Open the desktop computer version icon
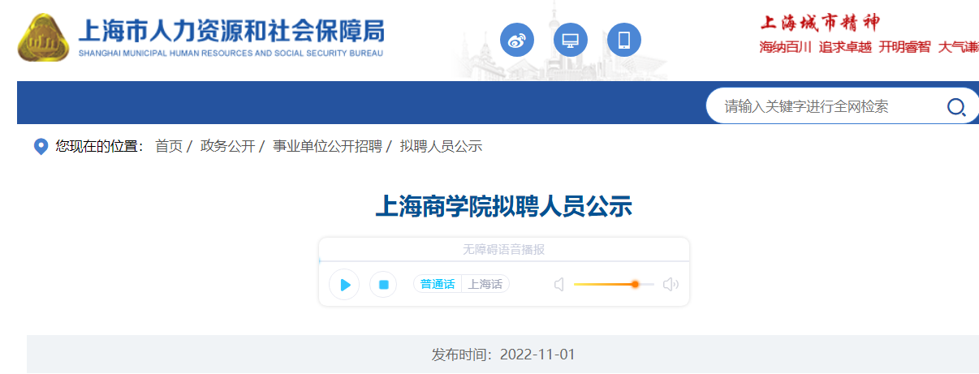This screenshot has height=374, width=979. [570, 40]
